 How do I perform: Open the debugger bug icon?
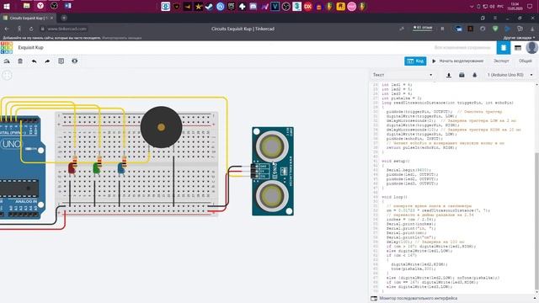tap(475, 75)
